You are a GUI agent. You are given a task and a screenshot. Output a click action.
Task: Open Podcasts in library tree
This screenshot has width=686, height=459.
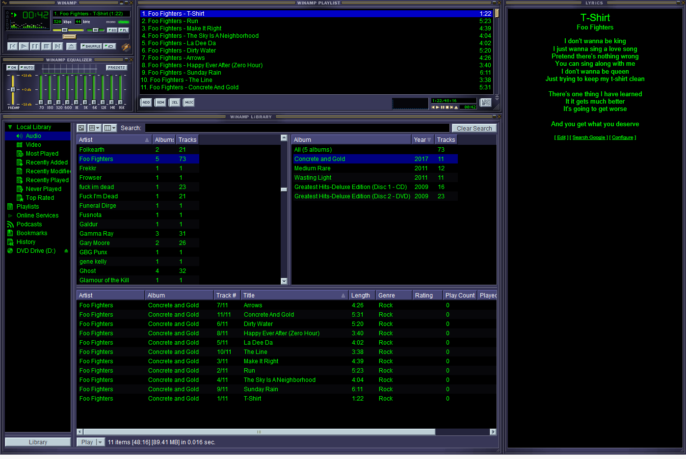29,224
